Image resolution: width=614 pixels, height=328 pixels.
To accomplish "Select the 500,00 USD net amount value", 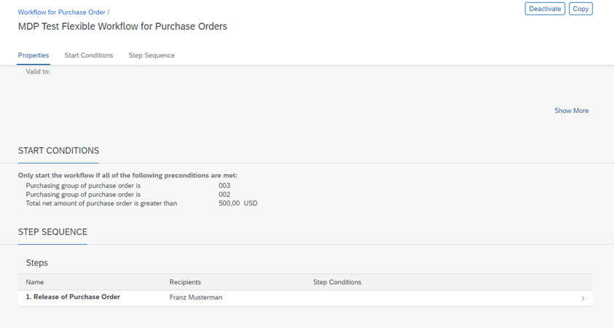I will click(x=237, y=203).
